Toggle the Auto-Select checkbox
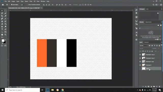Screen dimensions: 163x92 (x=12, y=5)
